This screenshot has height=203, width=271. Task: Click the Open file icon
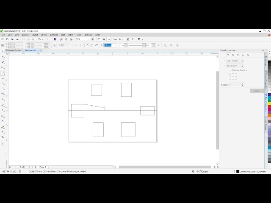[x=7, y=39]
